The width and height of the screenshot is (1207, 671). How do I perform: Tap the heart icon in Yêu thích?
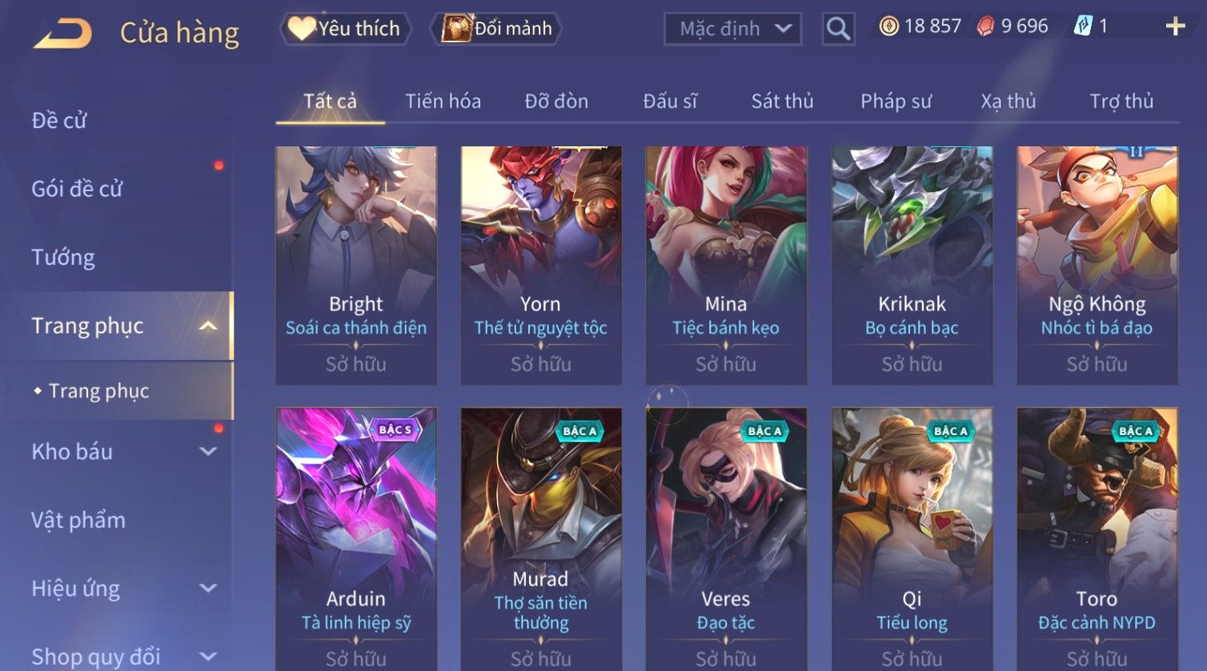point(302,29)
